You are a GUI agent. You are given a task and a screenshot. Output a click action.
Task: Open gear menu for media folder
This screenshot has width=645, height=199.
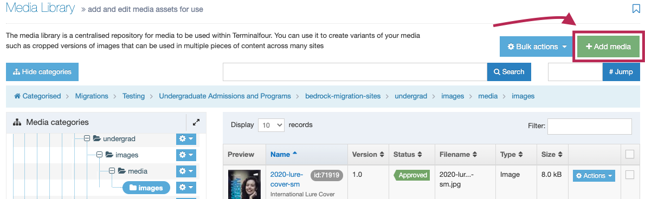pyautogui.click(x=186, y=171)
